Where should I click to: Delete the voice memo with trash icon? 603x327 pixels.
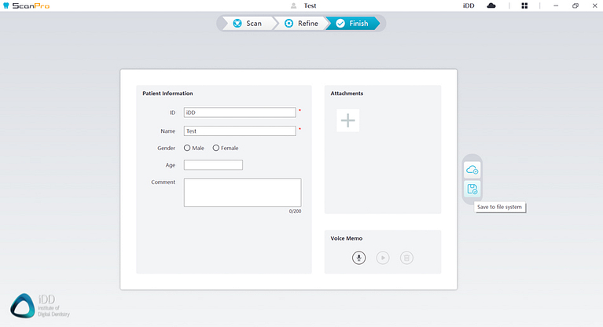(x=406, y=257)
